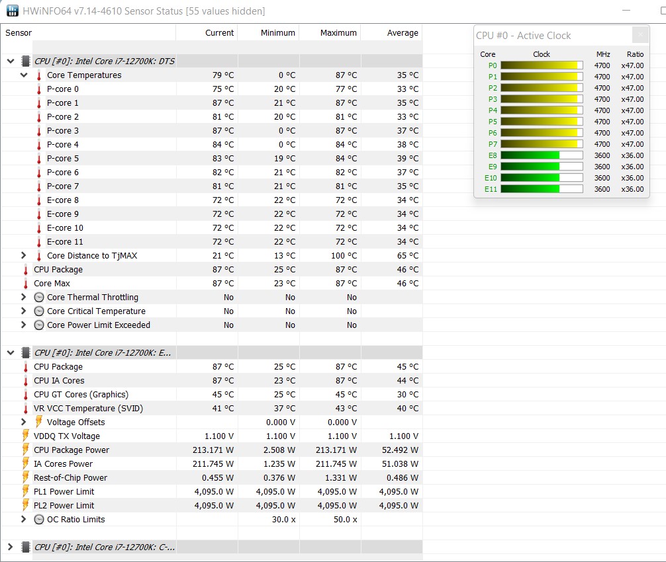
Task: Click the Minimum column header
Action: (x=268, y=32)
